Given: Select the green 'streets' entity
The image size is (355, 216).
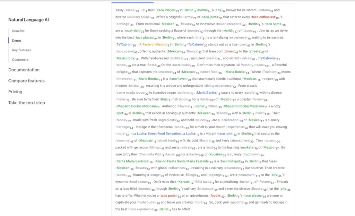Looking at the screenshot, I should (x=255, y=51).
